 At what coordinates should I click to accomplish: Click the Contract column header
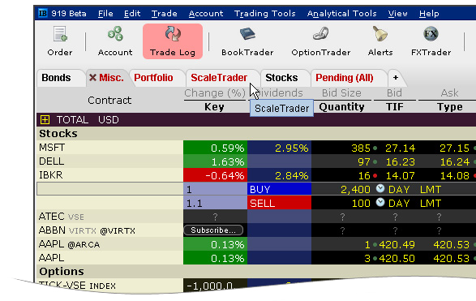pos(109,101)
